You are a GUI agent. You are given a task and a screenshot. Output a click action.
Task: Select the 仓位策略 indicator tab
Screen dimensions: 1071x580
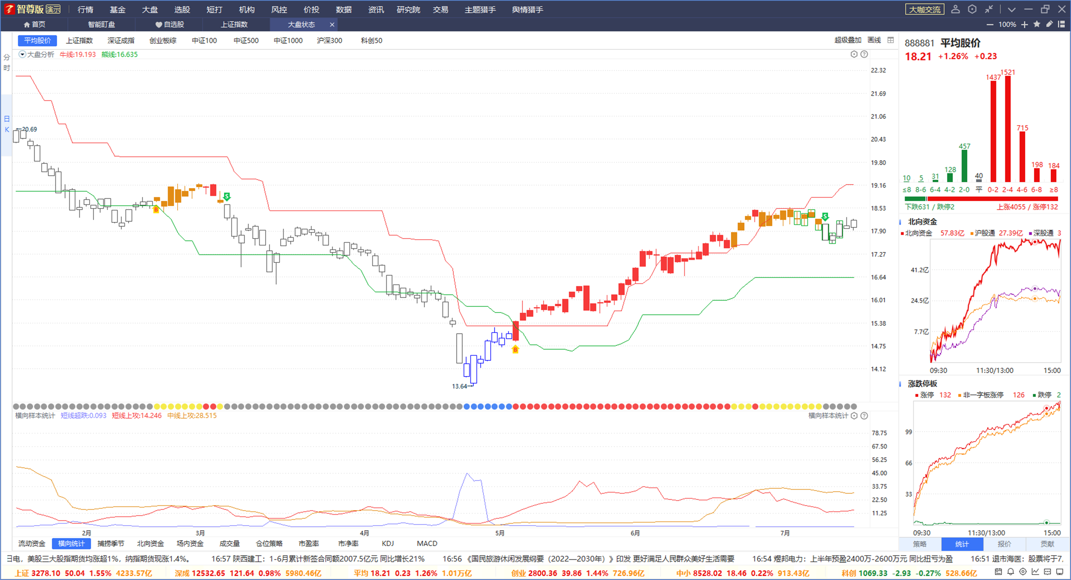click(269, 543)
